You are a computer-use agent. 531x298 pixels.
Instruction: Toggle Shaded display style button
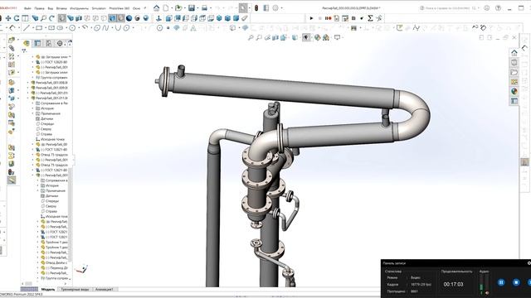120,18
